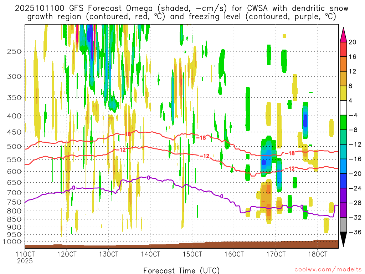Image resolution: width=365 pixels, height=274 pixels.
Task: Click the Forecast Time (UTC) axis label
Action: [x=181, y=270]
